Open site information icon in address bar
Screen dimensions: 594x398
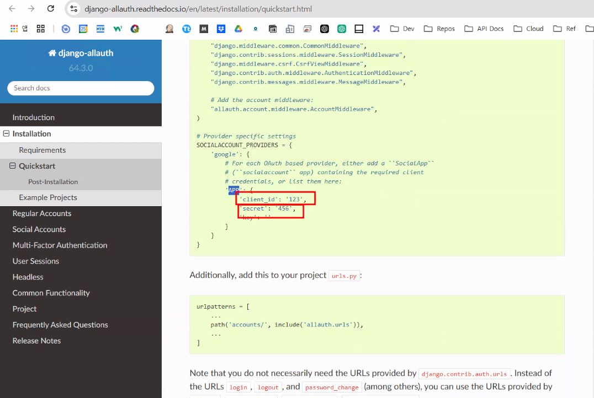point(74,9)
